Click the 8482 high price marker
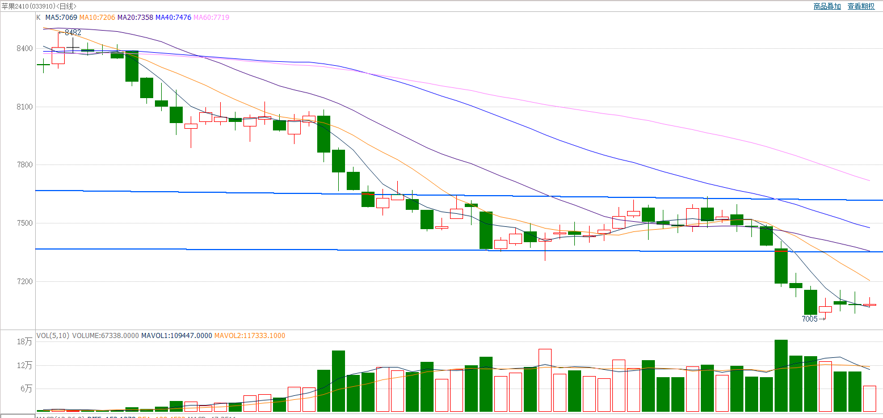The width and height of the screenshot is (883, 418). point(73,32)
